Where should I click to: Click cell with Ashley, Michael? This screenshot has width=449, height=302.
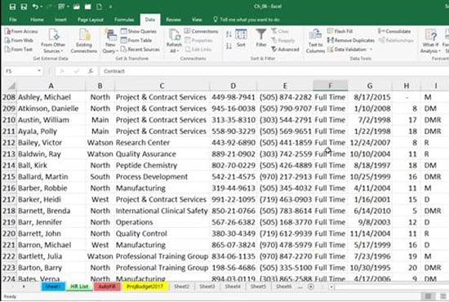point(51,97)
